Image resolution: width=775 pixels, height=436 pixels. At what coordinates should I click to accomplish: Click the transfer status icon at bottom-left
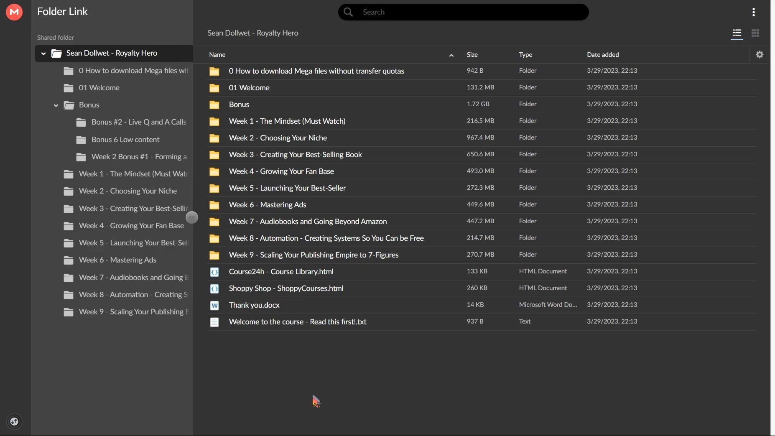coord(14,421)
